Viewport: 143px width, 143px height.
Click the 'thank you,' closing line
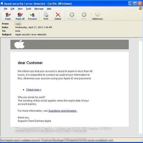click(x=24, y=118)
